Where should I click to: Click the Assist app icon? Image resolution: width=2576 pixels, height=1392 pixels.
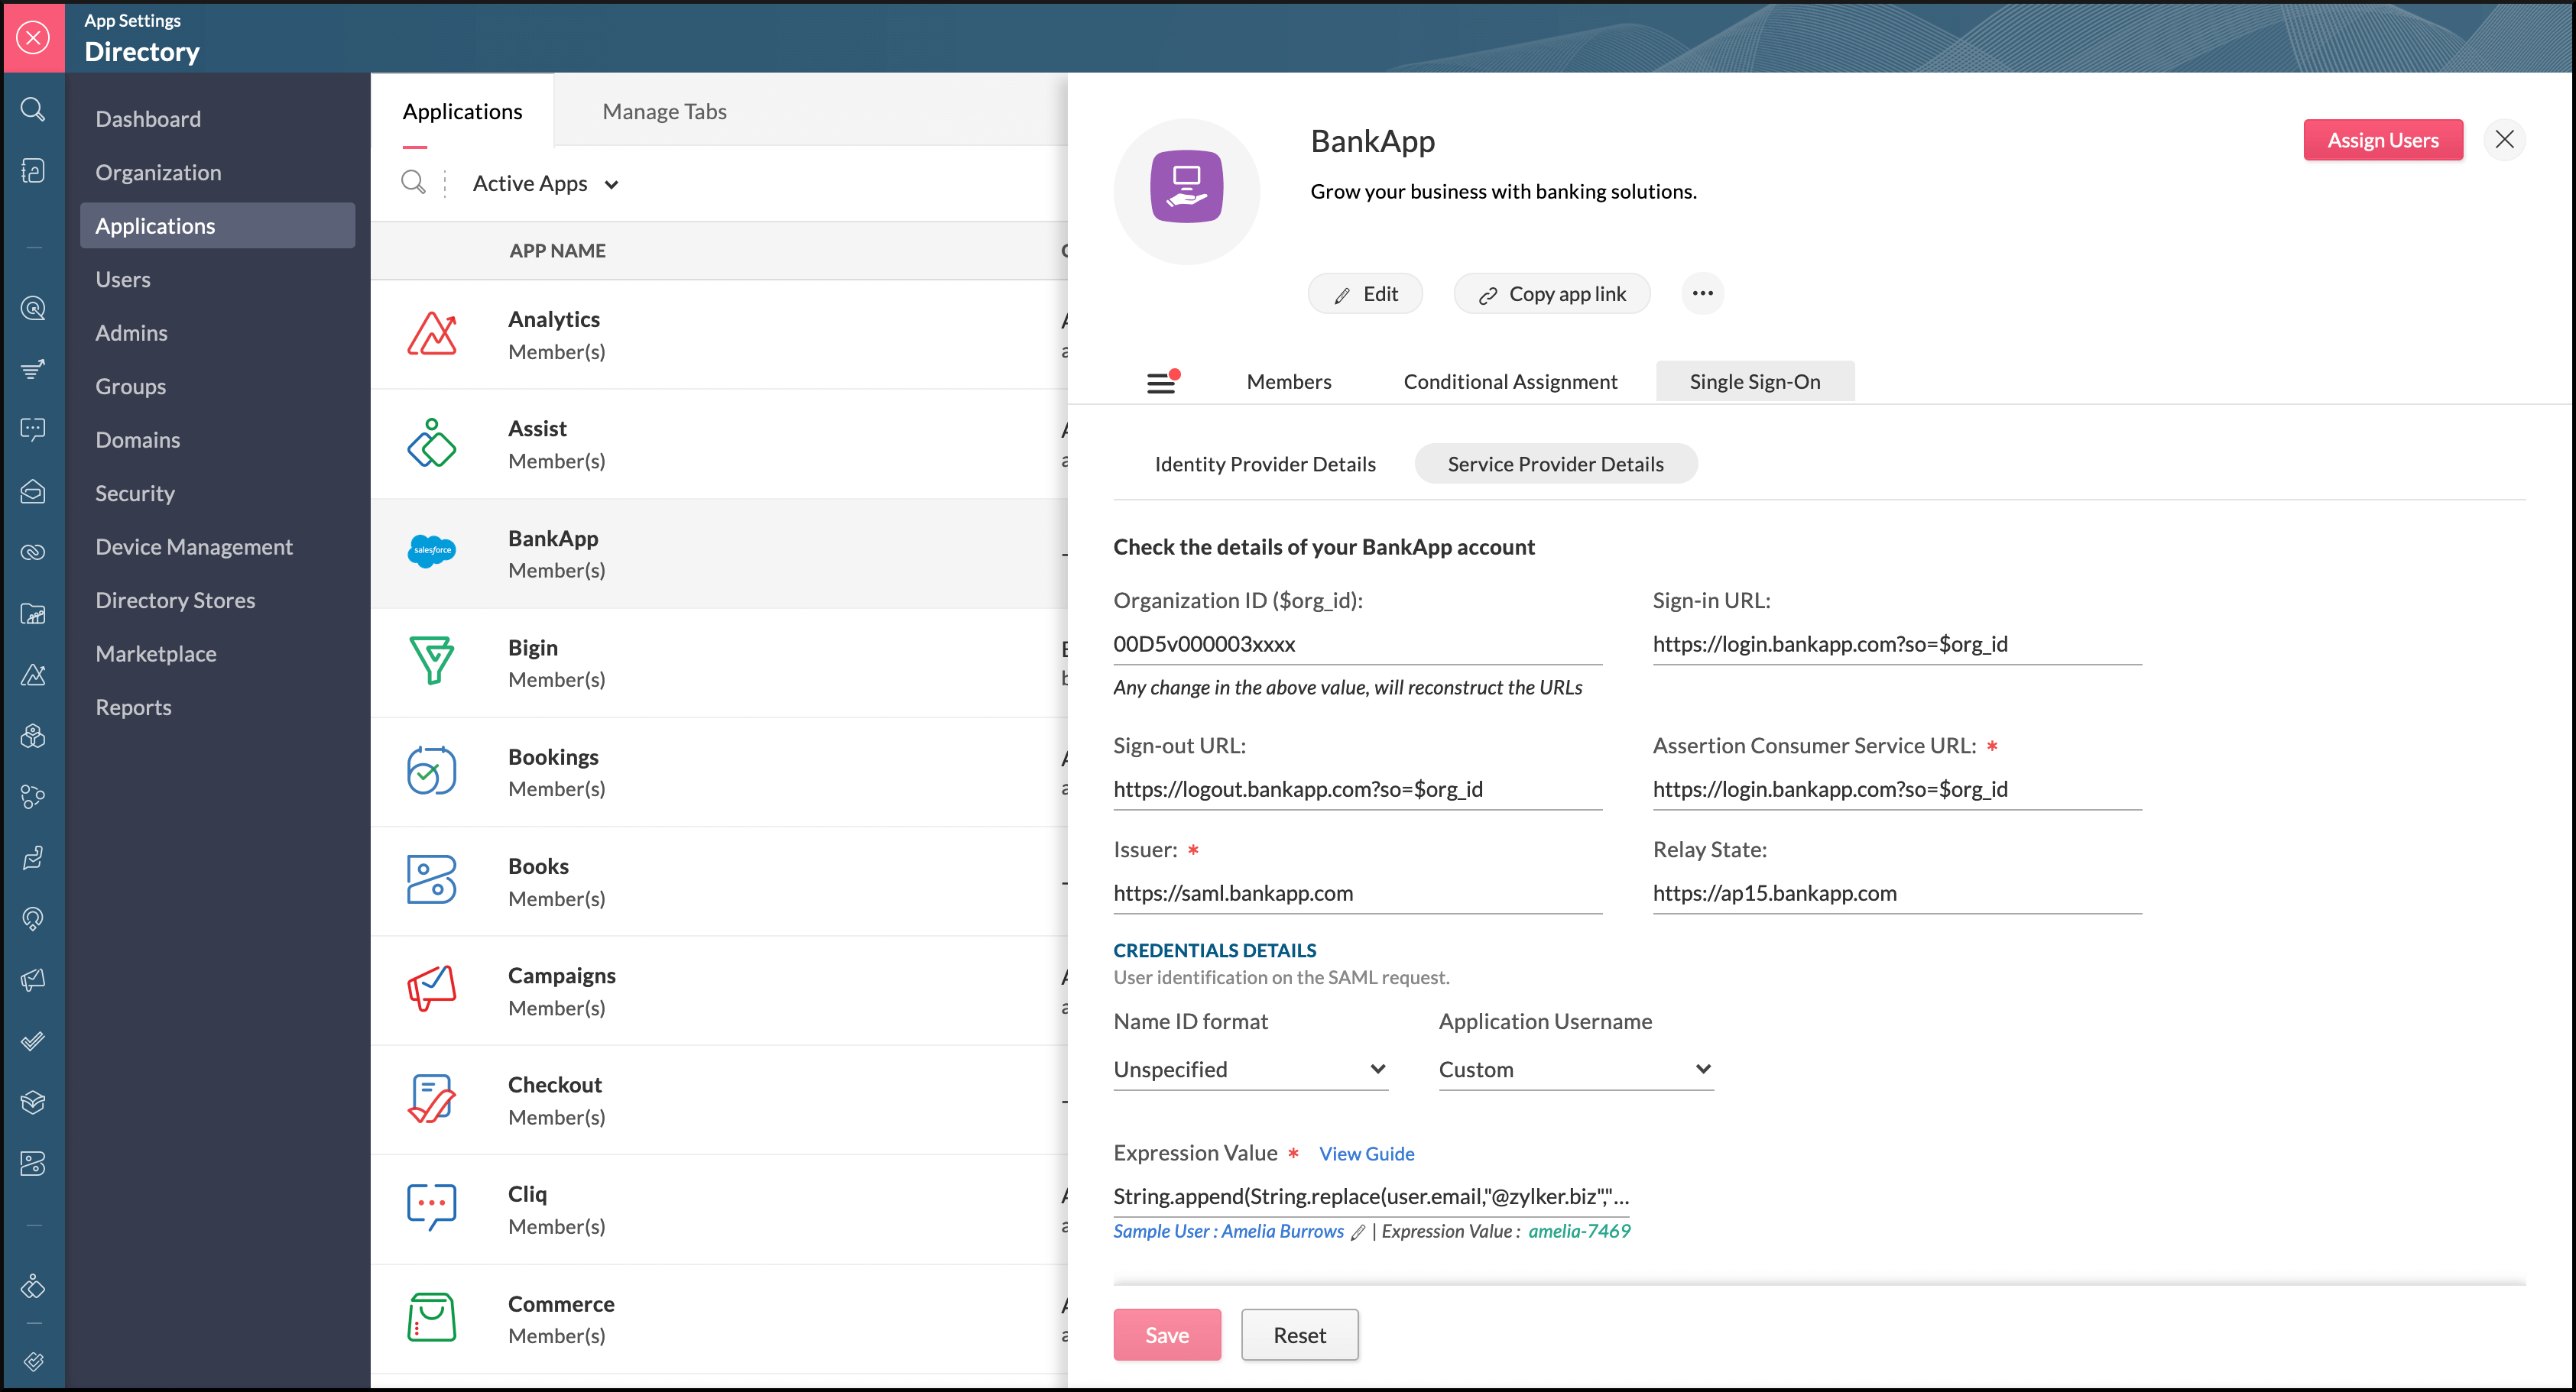coord(432,442)
